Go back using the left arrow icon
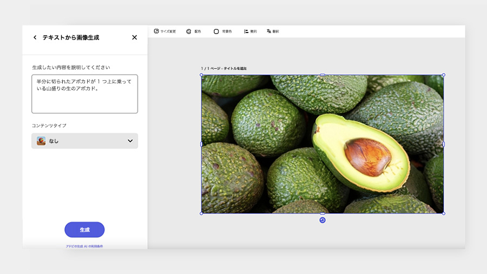 click(x=35, y=37)
